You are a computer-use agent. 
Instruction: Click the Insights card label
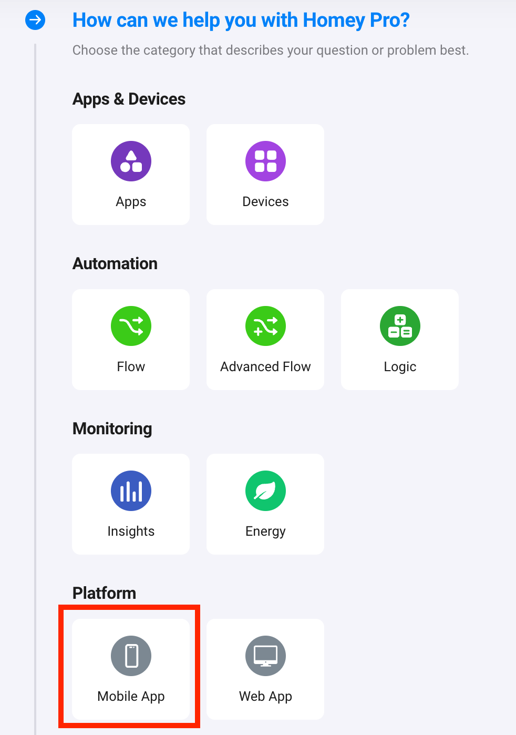(x=131, y=532)
